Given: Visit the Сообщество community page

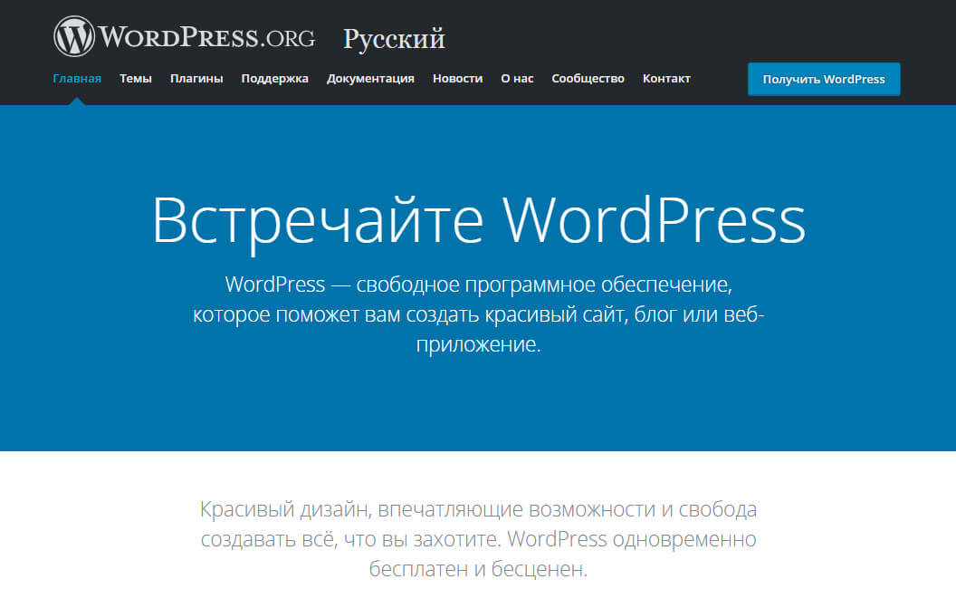Looking at the screenshot, I should (x=588, y=79).
